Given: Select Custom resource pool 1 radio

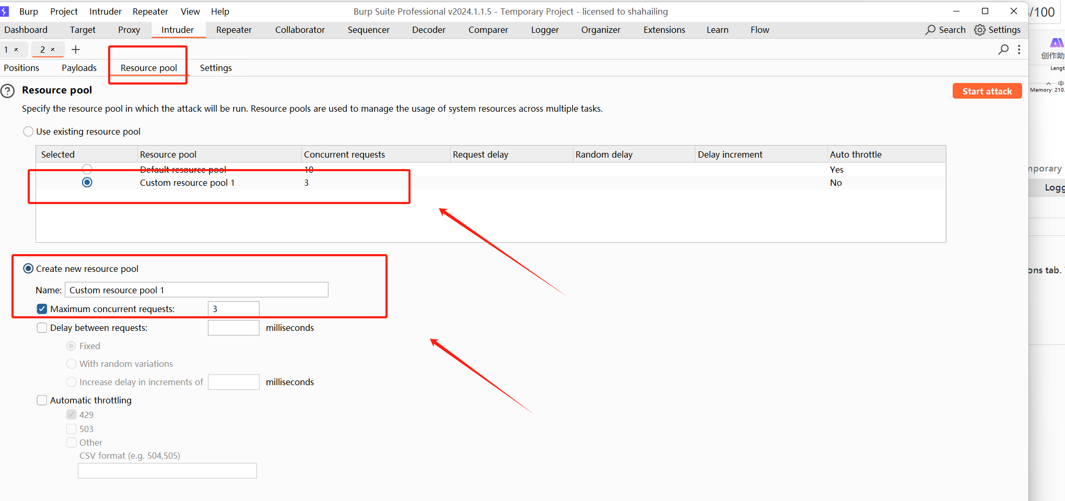Looking at the screenshot, I should click(87, 182).
